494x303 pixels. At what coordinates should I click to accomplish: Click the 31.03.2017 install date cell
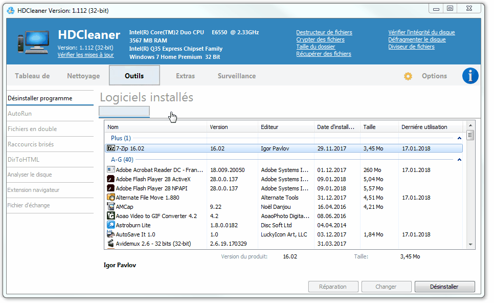(x=332, y=244)
